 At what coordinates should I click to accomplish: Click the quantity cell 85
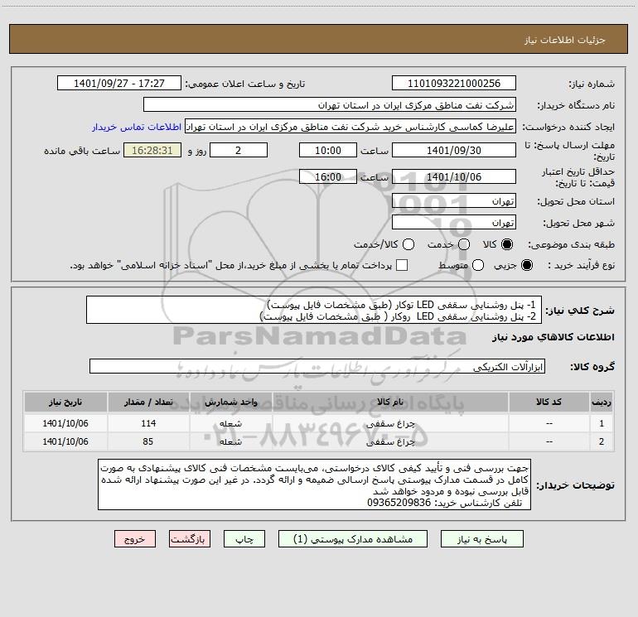pos(148,441)
